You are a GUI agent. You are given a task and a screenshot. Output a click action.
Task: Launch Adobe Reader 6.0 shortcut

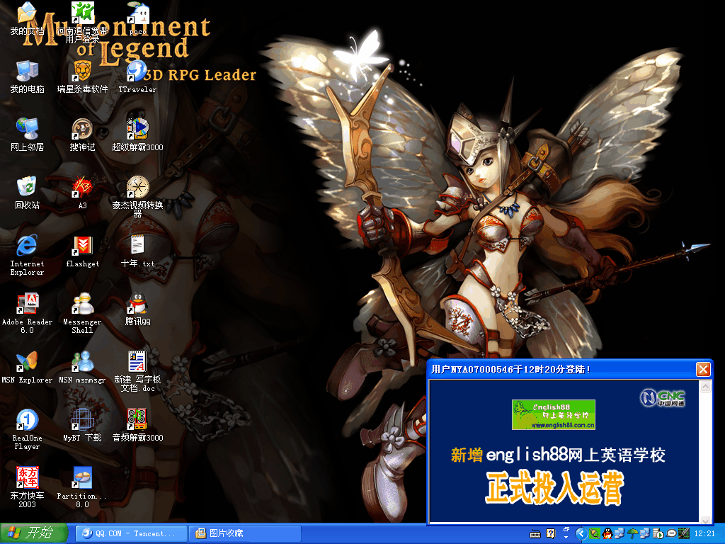27,313
